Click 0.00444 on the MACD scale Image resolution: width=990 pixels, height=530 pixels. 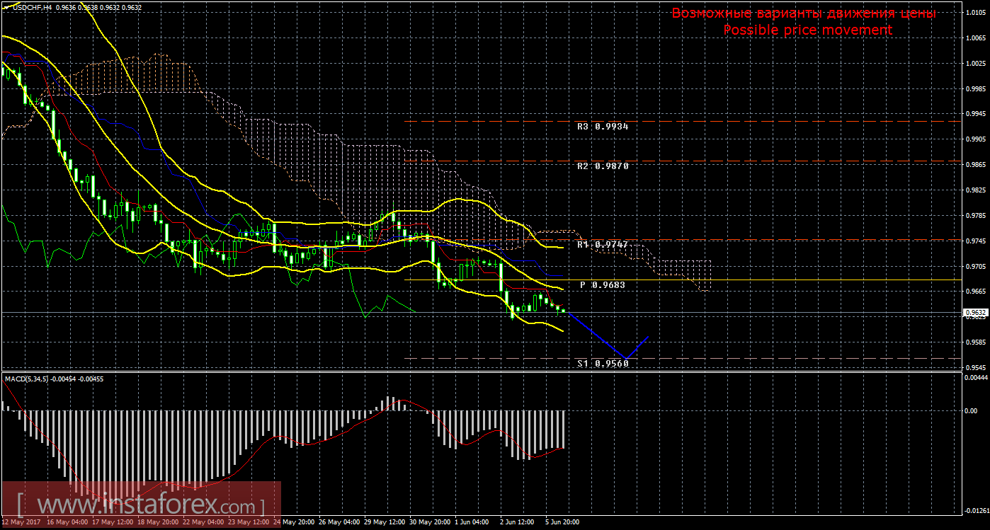point(975,379)
